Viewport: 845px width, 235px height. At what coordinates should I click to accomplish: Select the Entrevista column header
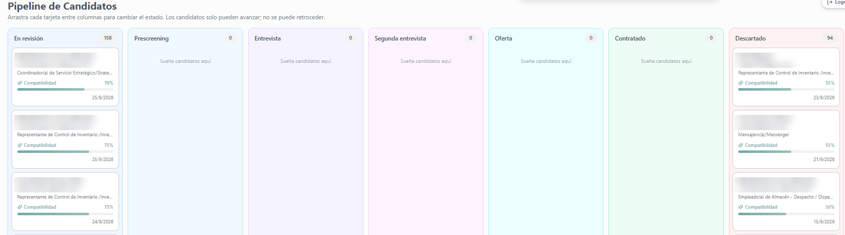(267, 38)
